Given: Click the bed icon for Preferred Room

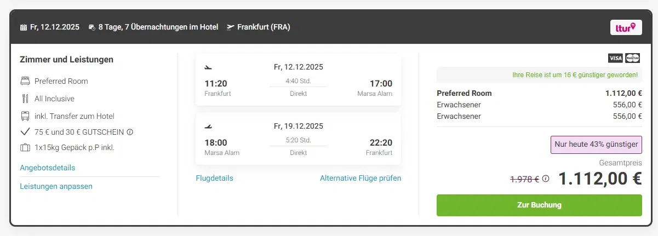Looking at the screenshot, I should (25, 81).
